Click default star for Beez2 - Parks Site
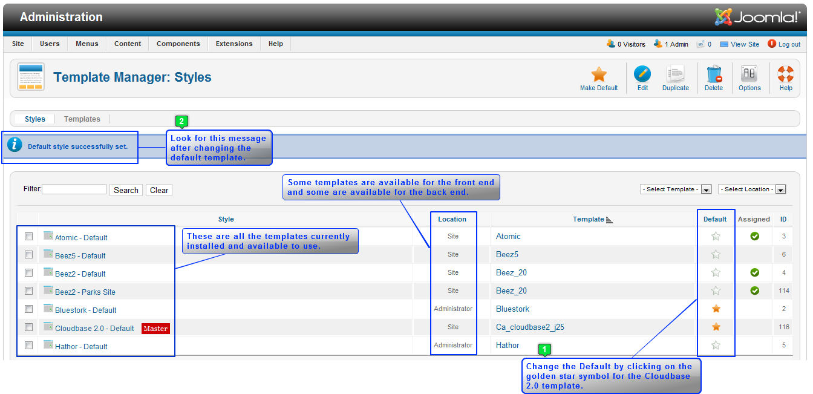 tap(716, 291)
